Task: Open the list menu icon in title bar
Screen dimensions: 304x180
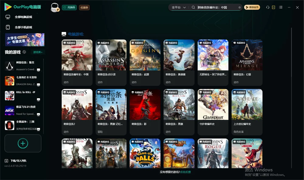Action: [x=281, y=7]
